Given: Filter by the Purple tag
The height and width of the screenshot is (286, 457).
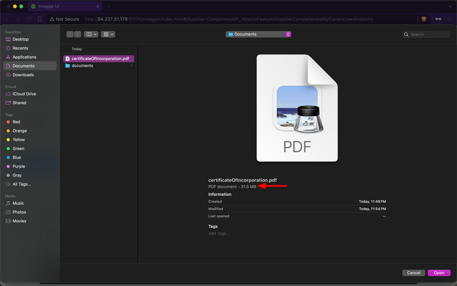Looking at the screenshot, I should (18, 166).
